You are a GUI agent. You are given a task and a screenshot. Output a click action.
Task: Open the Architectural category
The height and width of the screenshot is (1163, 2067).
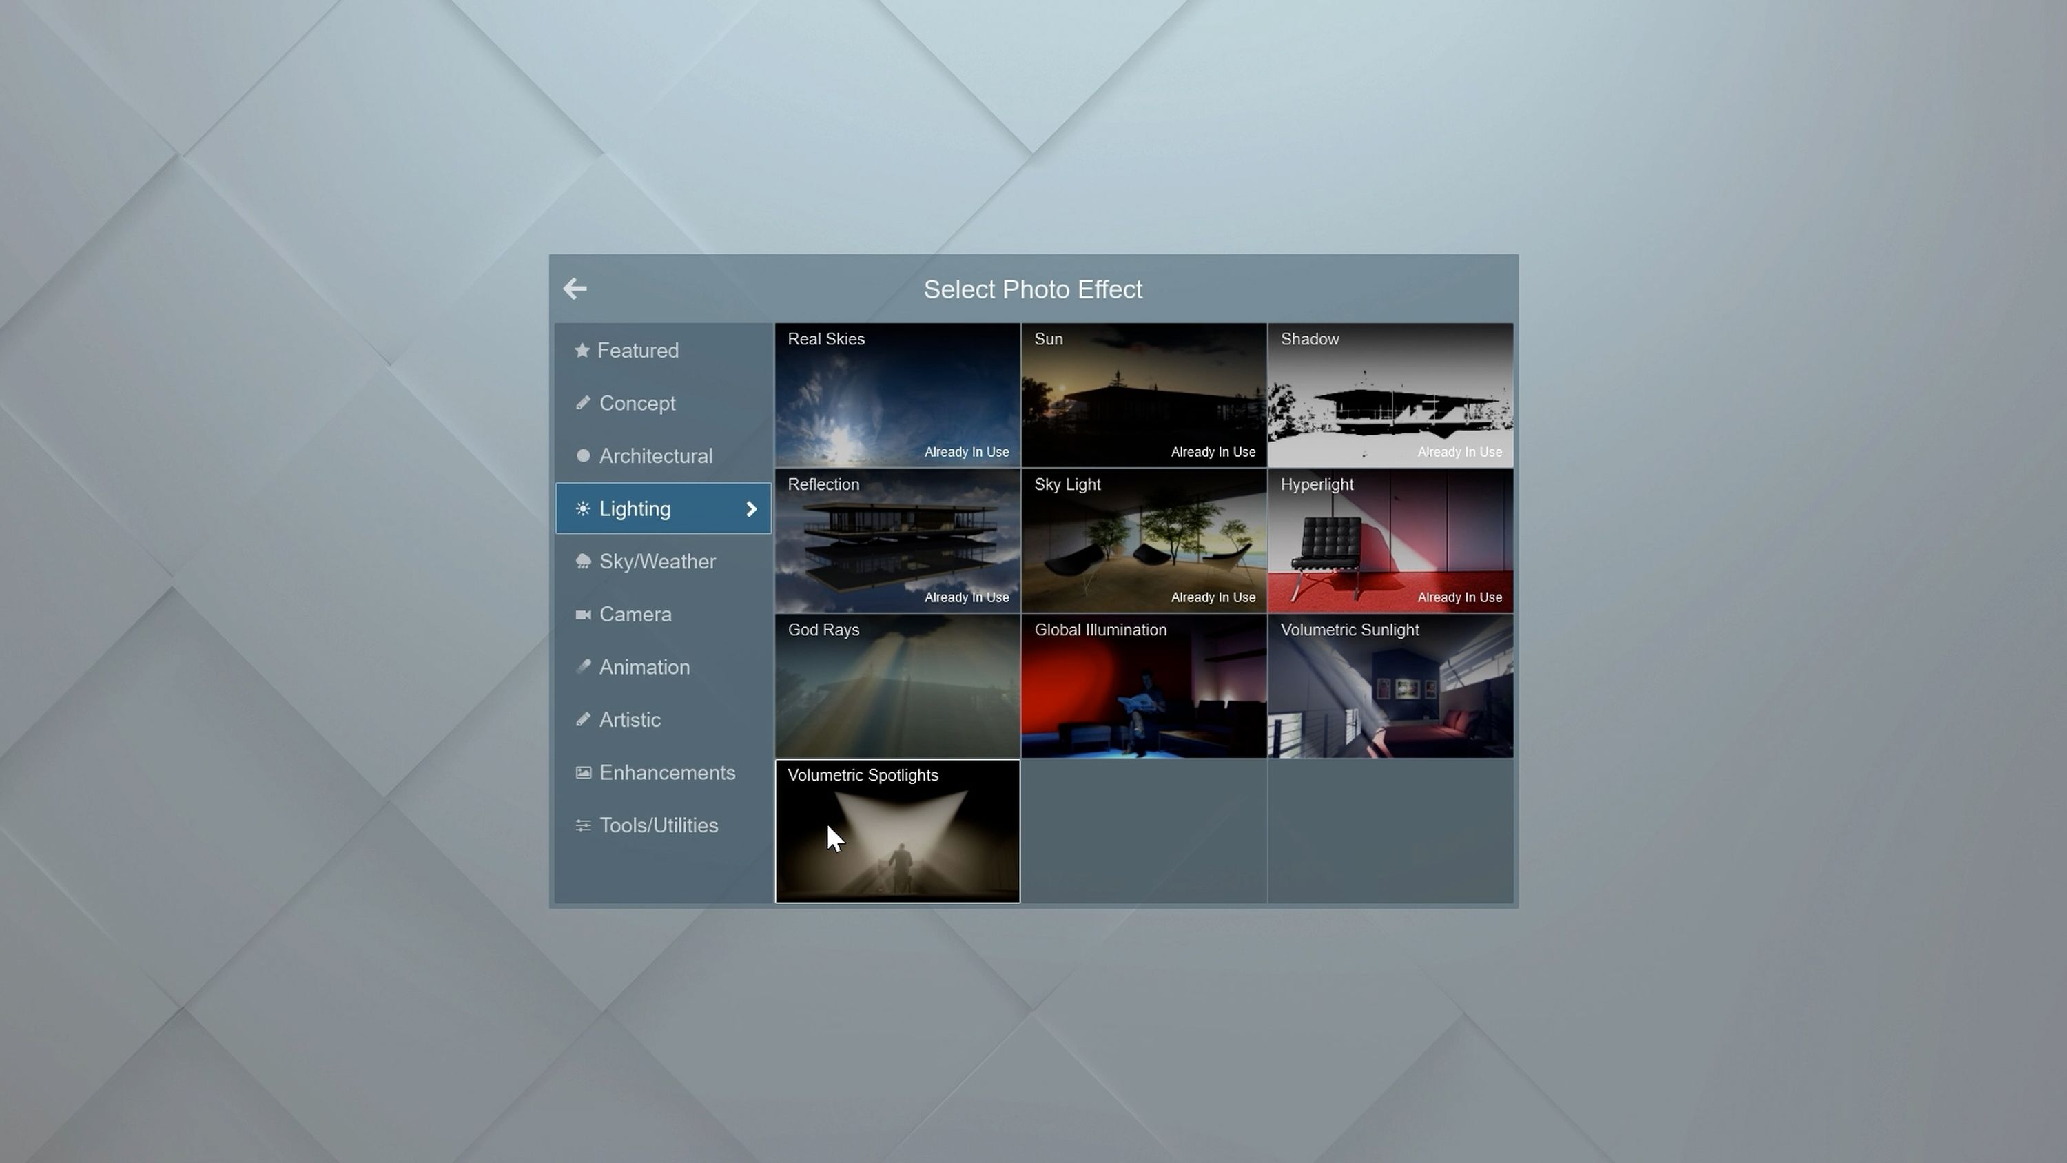tap(664, 456)
